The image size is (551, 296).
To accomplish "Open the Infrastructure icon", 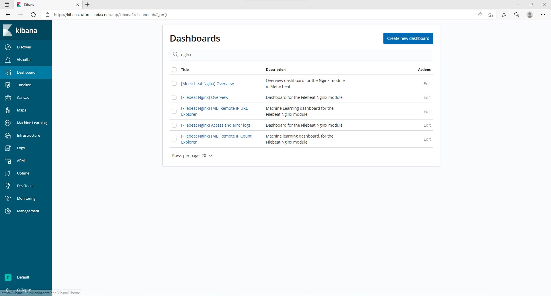I will (8, 136).
